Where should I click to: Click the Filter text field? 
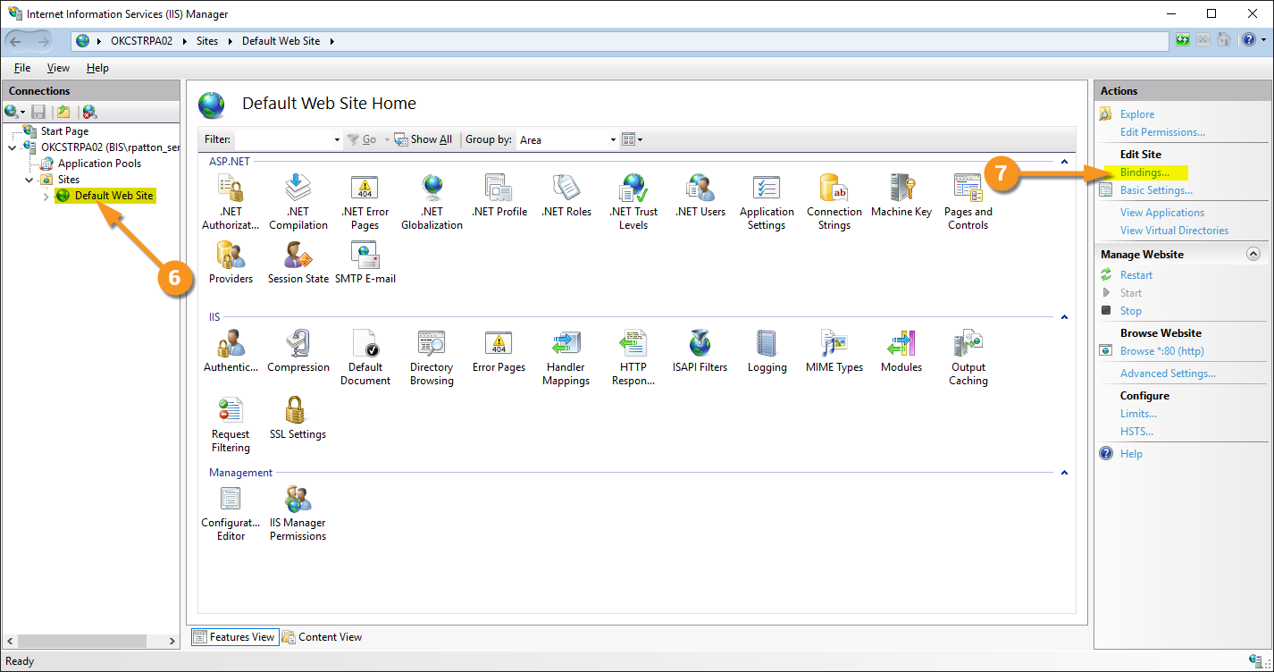(x=283, y=139)
